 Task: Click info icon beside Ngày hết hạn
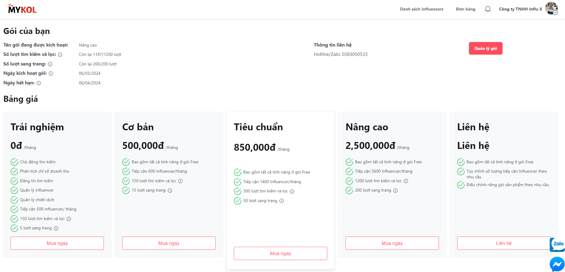39,83
